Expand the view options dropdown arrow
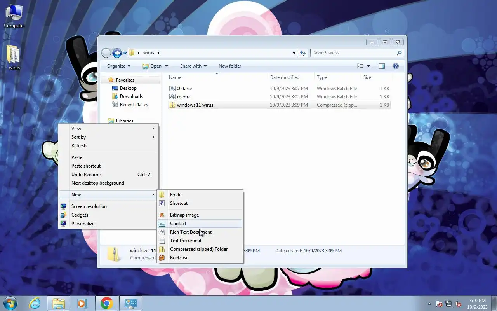 (368, 66)
